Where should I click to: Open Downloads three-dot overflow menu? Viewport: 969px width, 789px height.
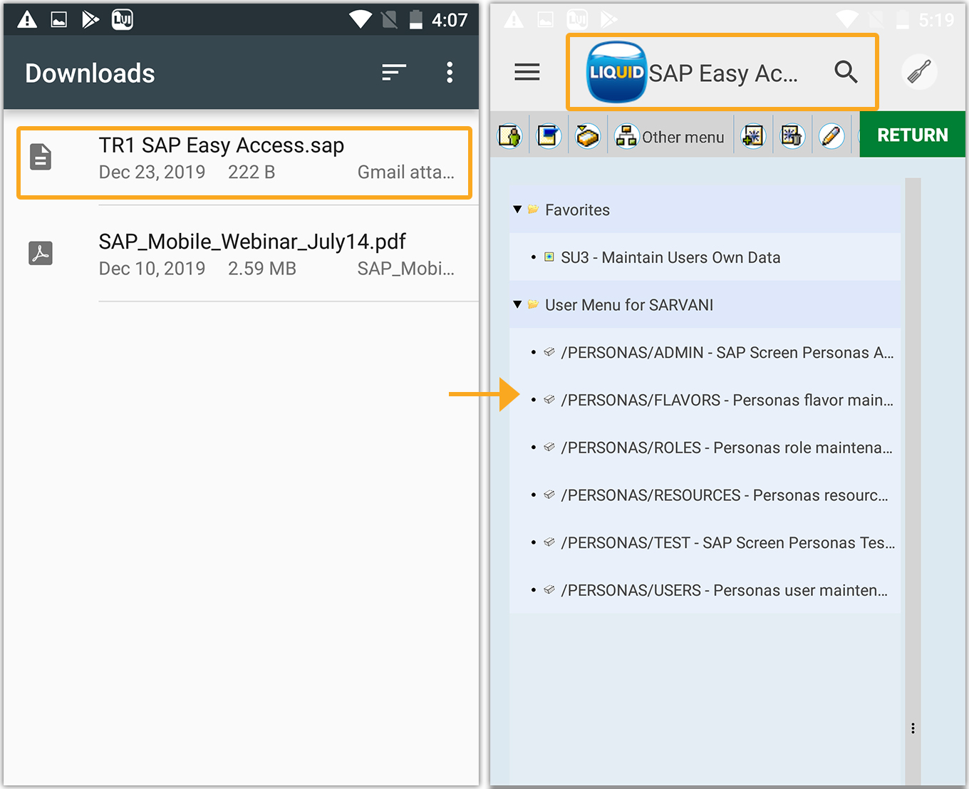[450, 72]
